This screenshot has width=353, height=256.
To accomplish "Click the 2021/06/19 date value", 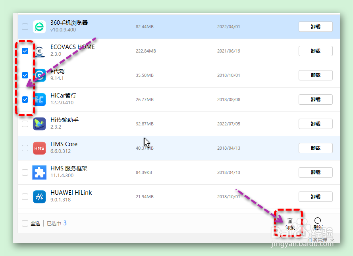I will pyautogui.click(x=228, y=51).
